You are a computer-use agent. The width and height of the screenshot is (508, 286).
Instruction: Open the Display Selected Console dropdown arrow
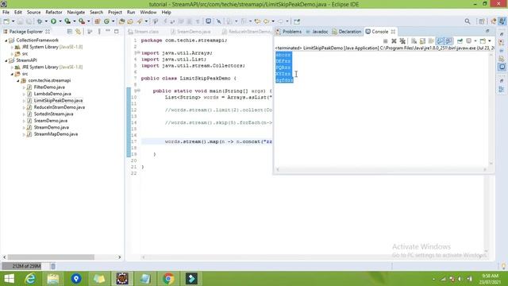pyautogui.click(x=475, y=41)
